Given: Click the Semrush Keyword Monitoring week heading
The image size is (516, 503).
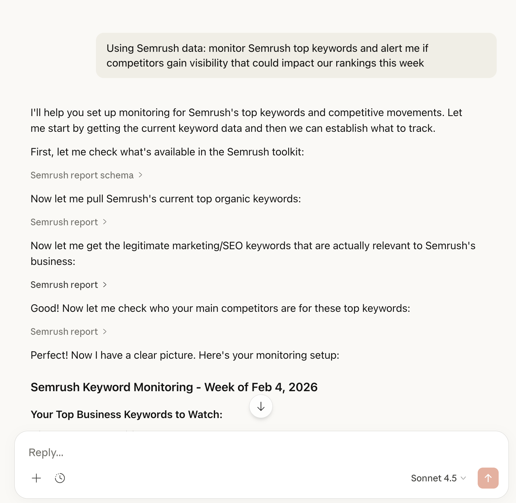Looking at the screenshot, I should pos(174,387).
